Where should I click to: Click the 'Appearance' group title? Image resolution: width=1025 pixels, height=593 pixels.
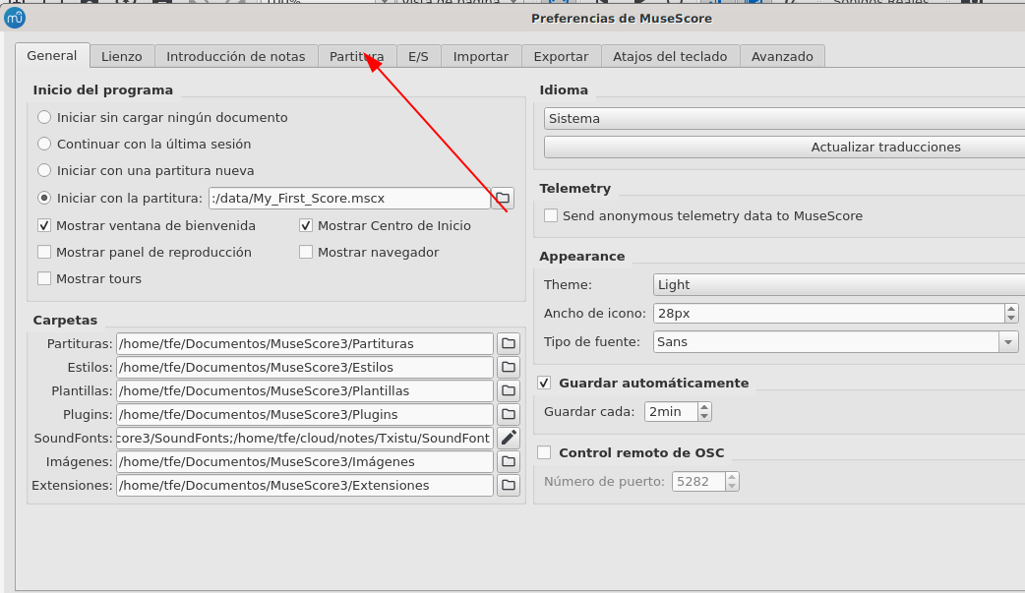581,257
